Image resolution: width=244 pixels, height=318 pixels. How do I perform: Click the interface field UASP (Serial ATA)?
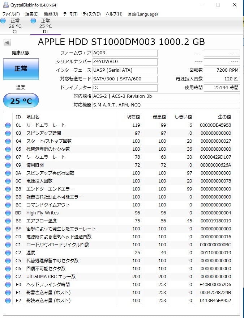[125, 71]
